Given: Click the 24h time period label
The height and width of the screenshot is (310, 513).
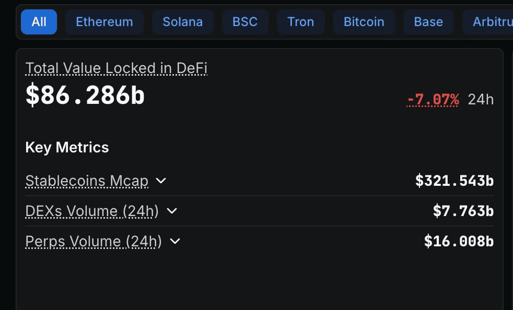Looking at the screenshot, I should [x=481, y=99].
